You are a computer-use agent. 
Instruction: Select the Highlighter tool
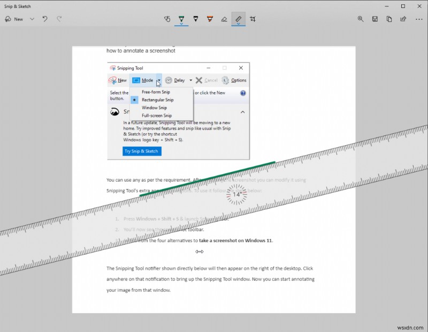[x=210, y=19]
